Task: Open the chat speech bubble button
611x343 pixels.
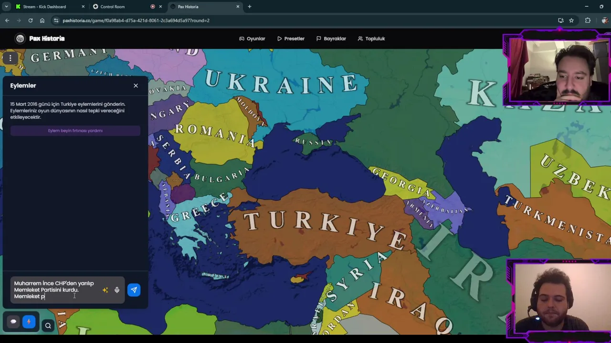Action: click(x=13, y=322)
